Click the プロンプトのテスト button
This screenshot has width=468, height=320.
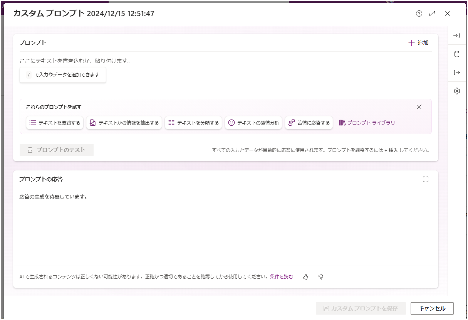(x=57, y=150)
